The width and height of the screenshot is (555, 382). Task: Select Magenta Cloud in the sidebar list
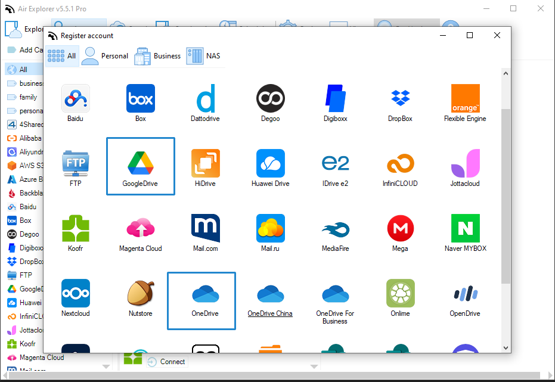point(35,358)
